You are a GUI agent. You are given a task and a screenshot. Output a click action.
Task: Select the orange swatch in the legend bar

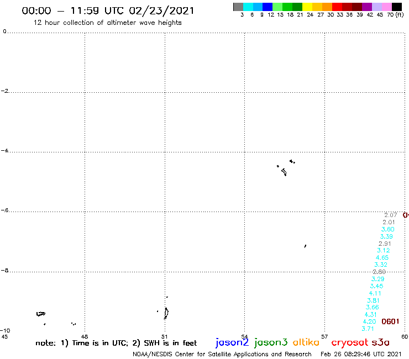[x=327, y=7]
